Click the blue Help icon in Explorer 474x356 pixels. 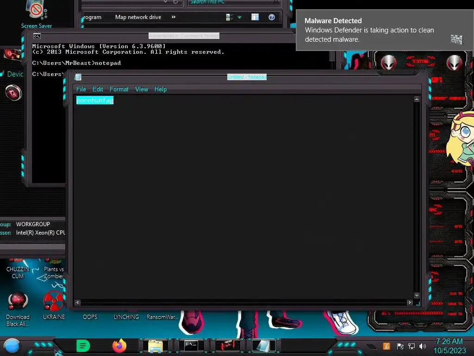[272, 17]
